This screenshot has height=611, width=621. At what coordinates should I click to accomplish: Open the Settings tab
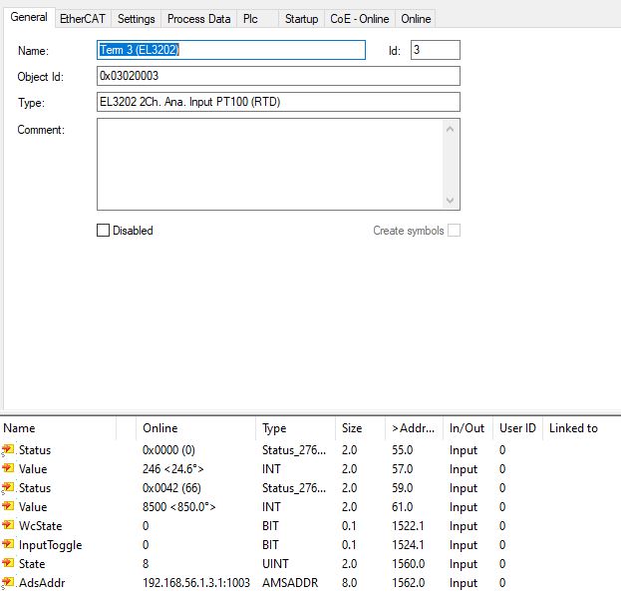136,19
